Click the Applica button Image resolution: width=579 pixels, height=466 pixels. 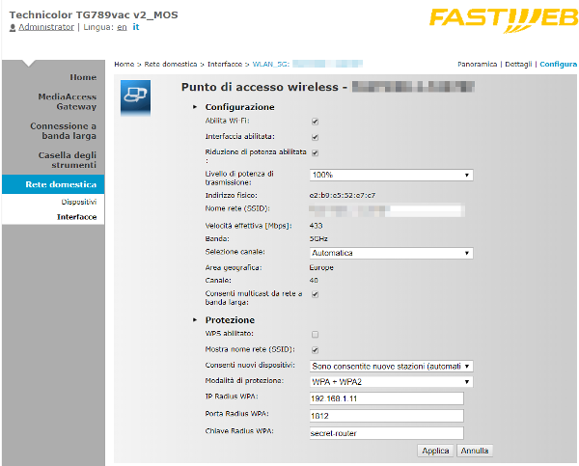435,451
